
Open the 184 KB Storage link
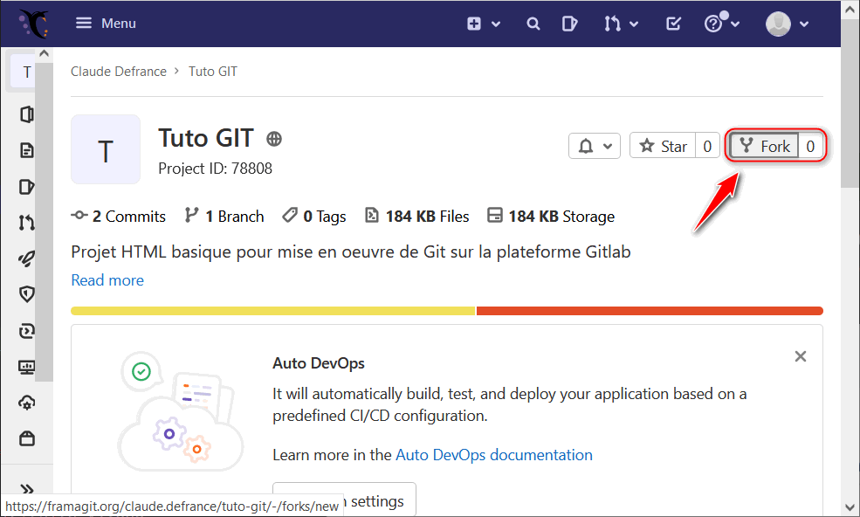551,217
